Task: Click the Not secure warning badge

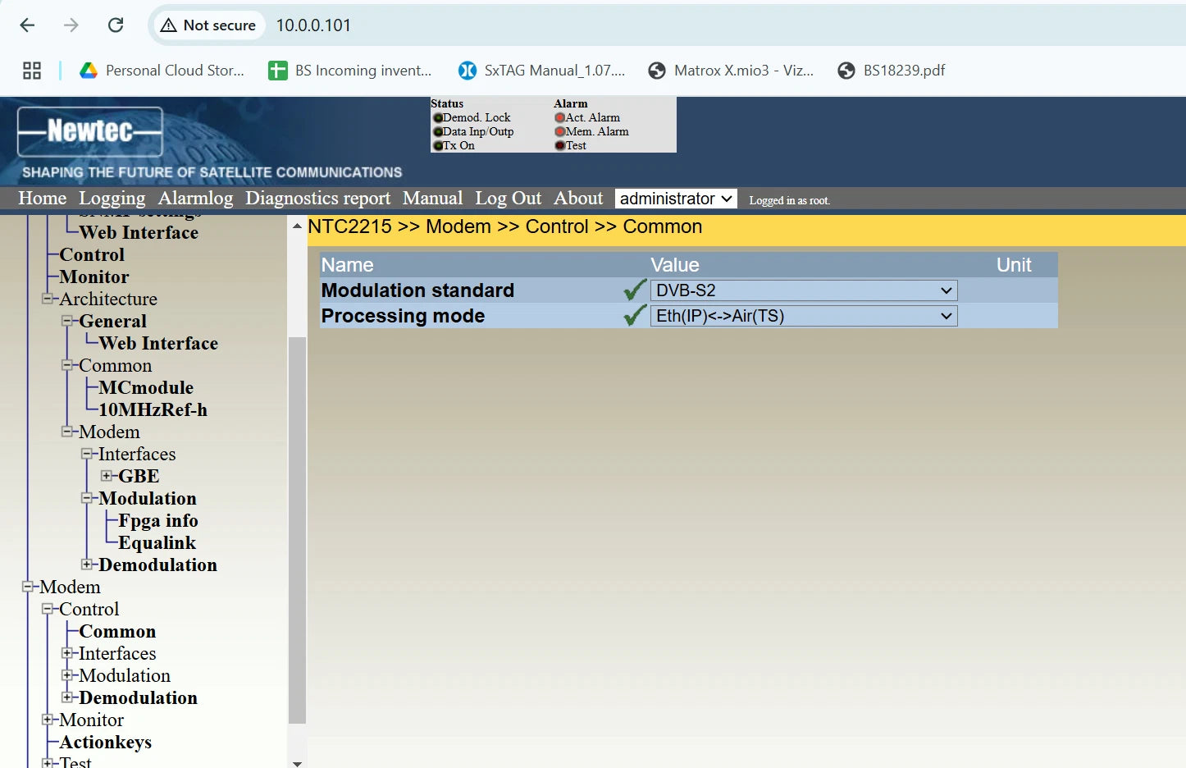Action: coord(208,25)
